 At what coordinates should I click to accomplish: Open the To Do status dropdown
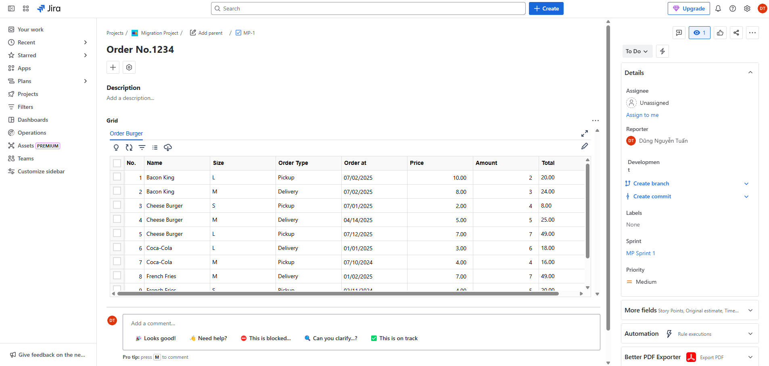pyautogui.click(x=637, y=51)
